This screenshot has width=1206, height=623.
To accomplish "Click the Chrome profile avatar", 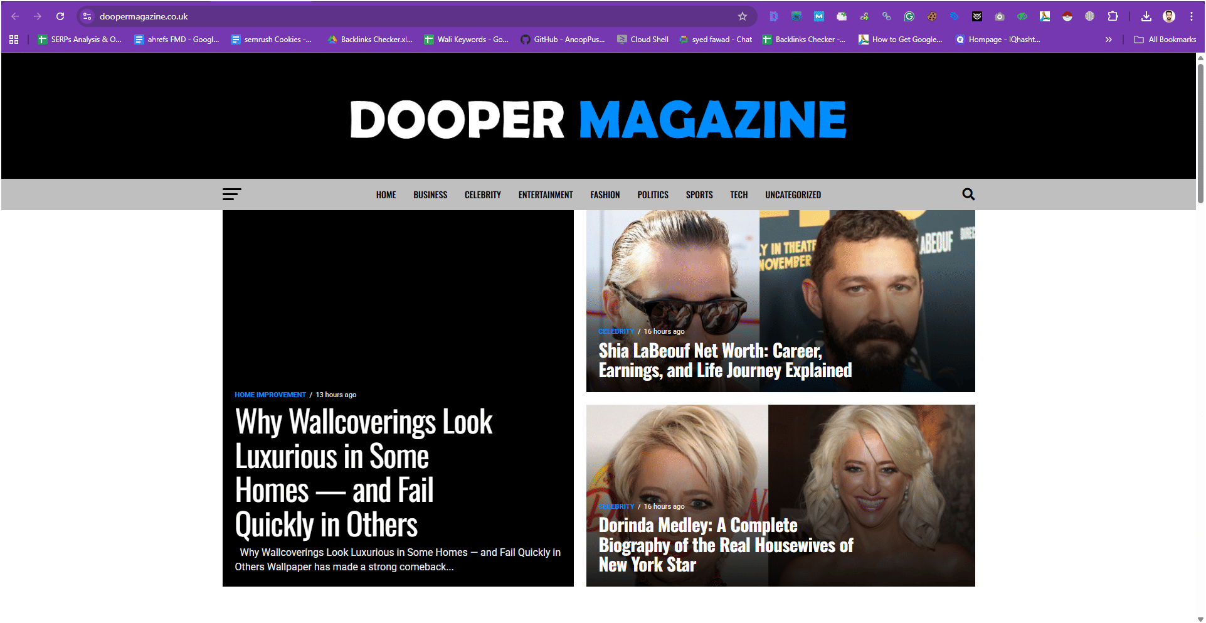I will pos(1169,16).
